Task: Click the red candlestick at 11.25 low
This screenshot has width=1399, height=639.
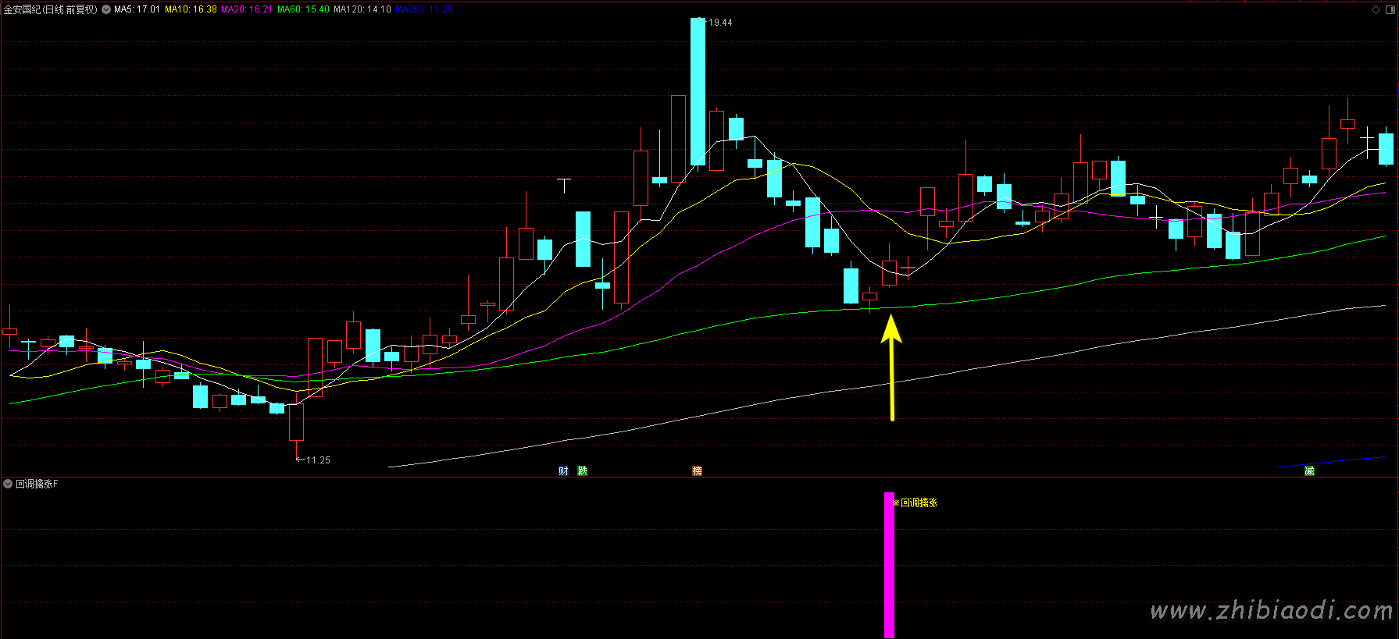Action: click(x=296, y=421)
